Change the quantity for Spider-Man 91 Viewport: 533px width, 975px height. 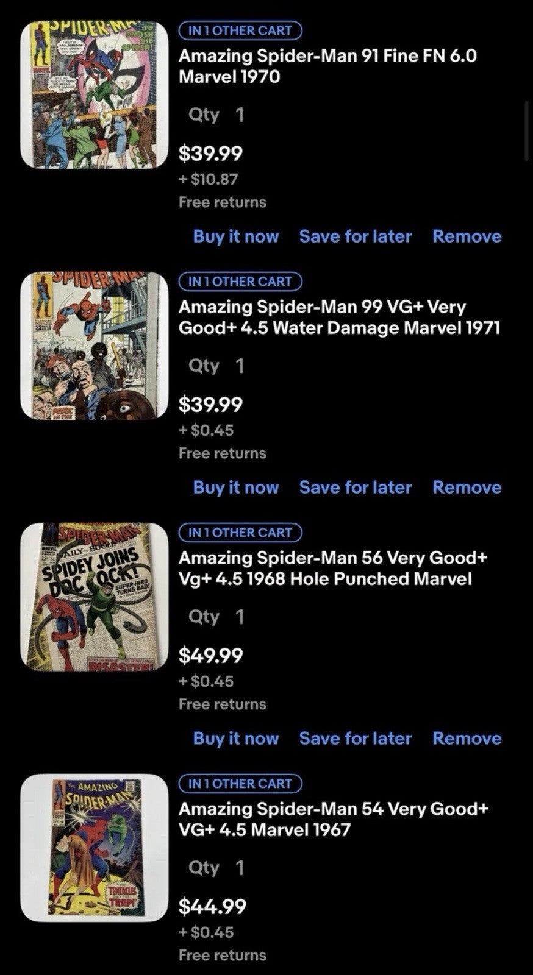click(x=217, y=115)
